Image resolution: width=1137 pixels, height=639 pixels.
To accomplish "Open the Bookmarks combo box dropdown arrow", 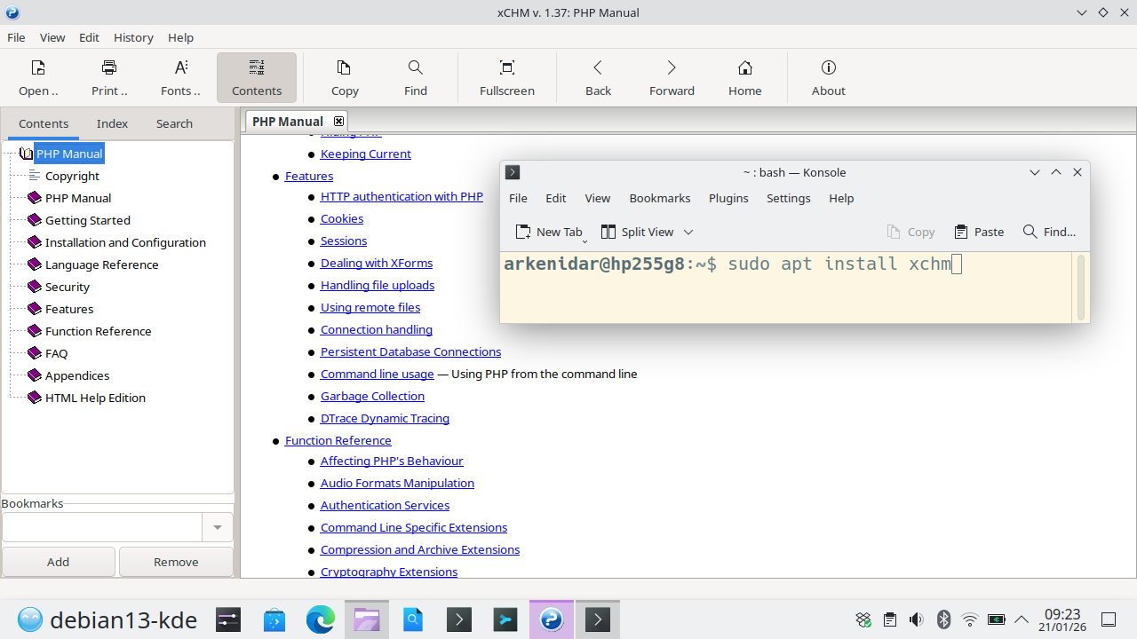I will coord(218,527).
